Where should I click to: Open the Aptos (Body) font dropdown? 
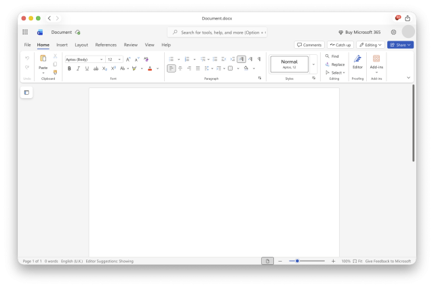click(x=84, y=60)
